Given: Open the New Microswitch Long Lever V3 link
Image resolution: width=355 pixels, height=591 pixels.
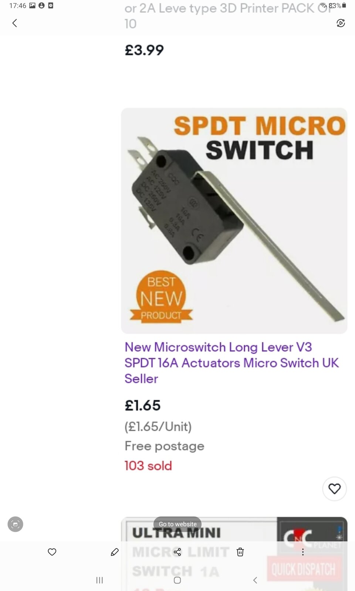Looking at the screenshot, I should pyautogui.click(x=231, y=363).
